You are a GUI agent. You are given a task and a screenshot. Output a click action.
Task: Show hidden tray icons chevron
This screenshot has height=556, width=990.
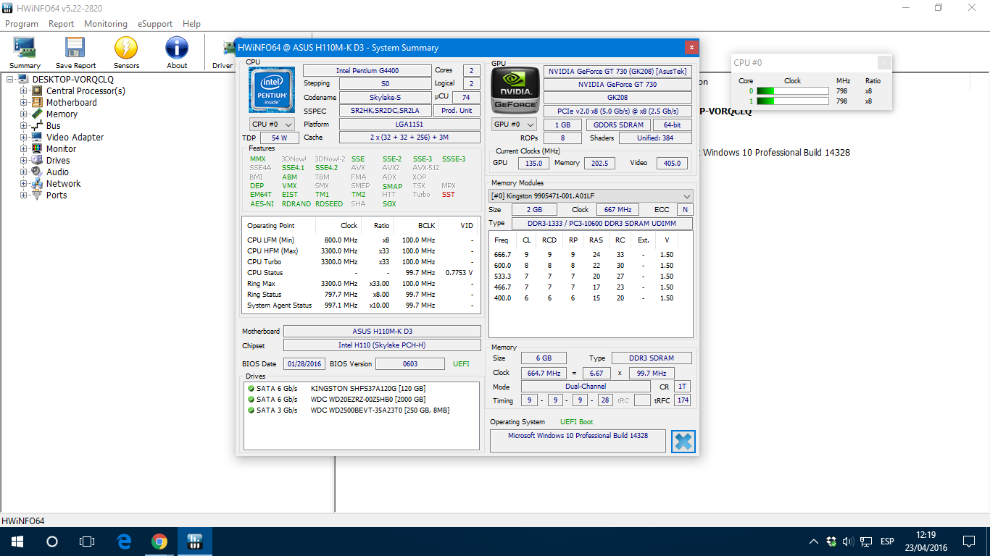pyautogui.click(x=813, y=542)
